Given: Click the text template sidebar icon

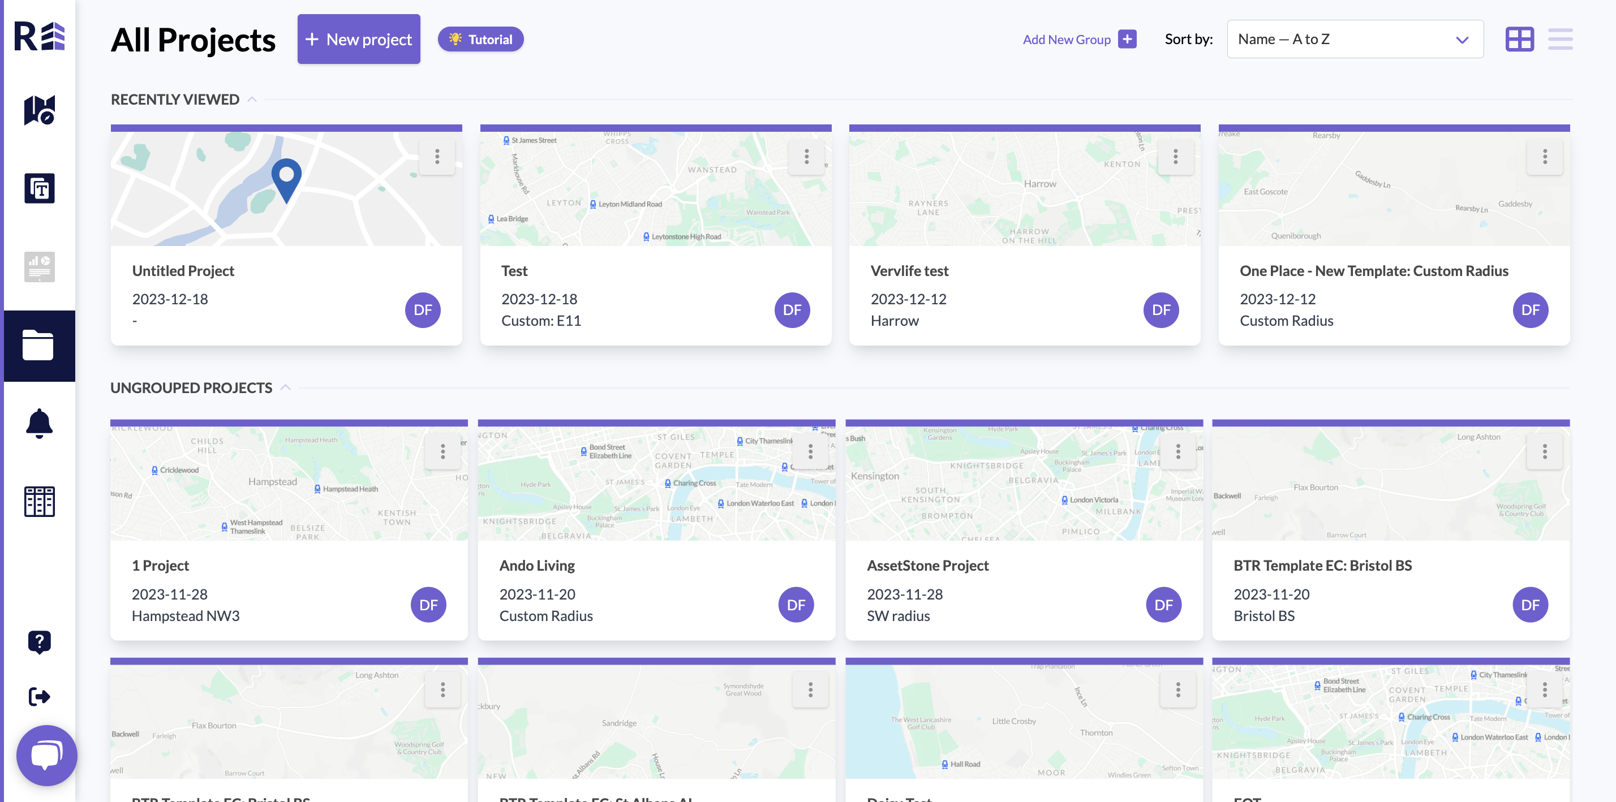Looking at the screenshot, I should click(39, 188).
